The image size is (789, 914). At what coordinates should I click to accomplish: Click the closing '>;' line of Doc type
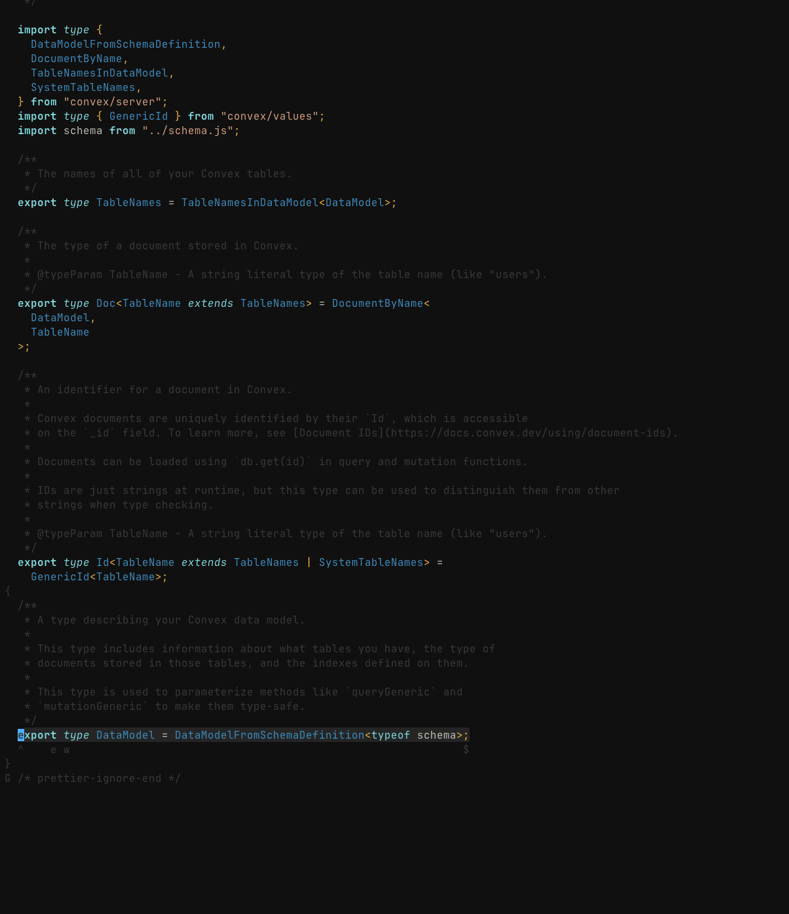pos(24,347)
